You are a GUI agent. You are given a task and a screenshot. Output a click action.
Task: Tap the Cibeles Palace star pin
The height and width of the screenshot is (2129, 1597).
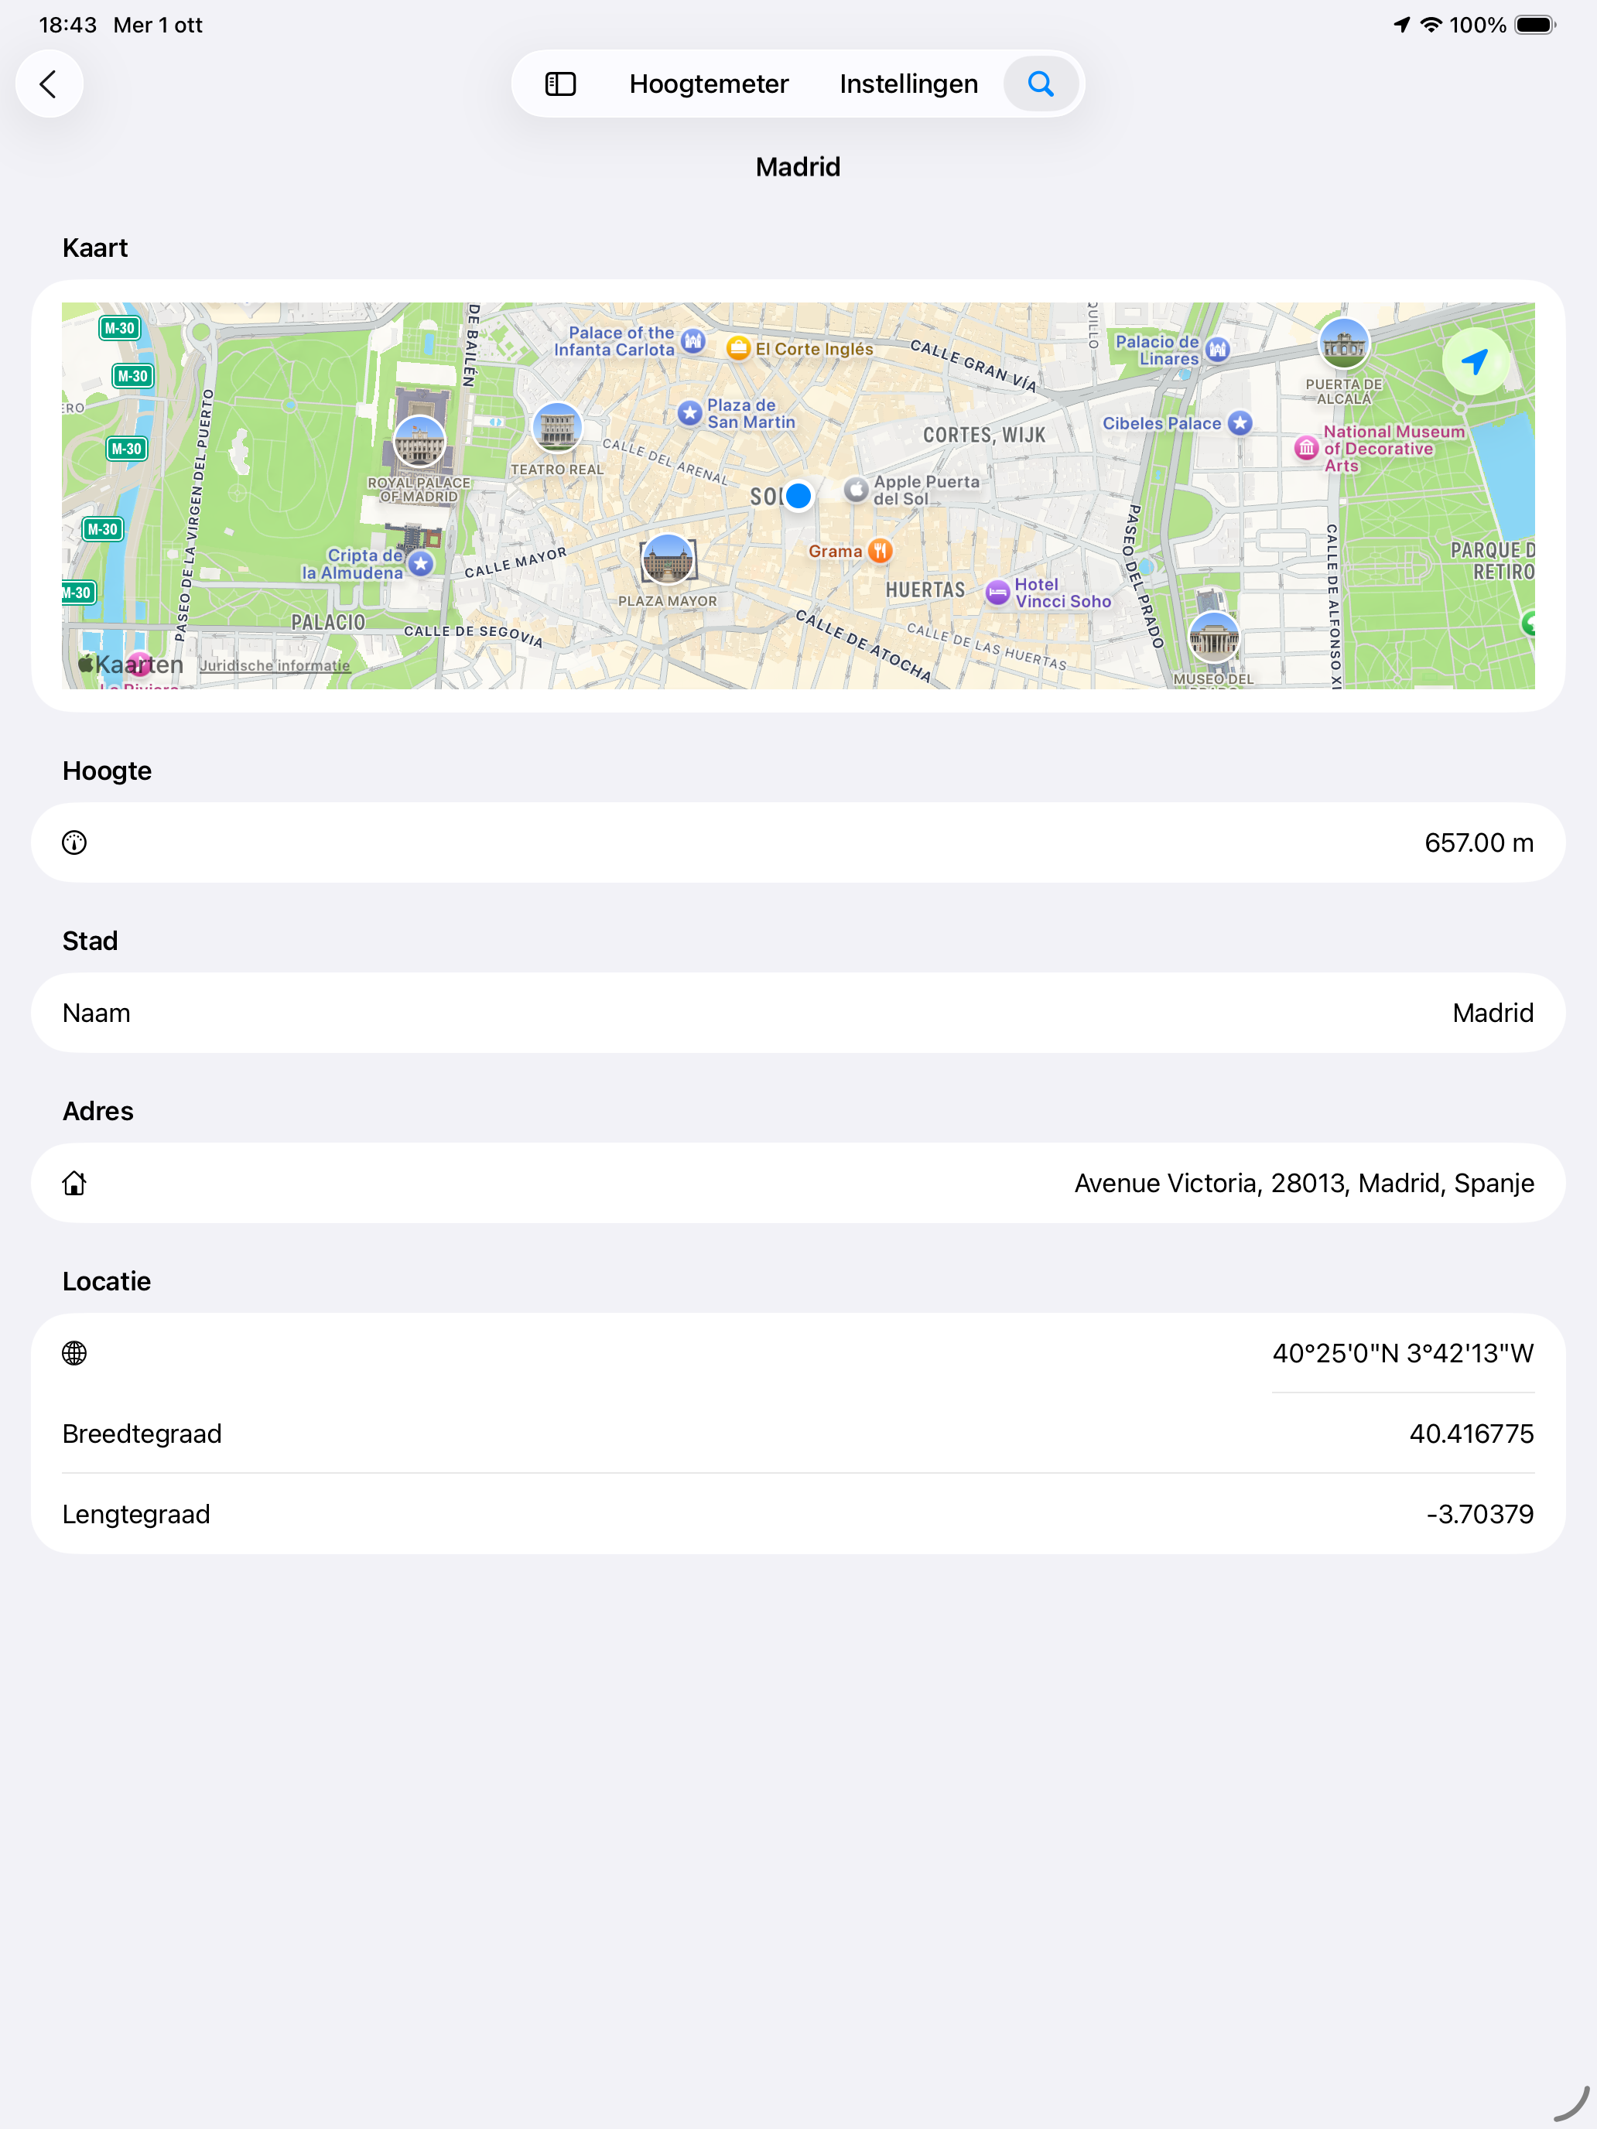(x=1240, y=422)
